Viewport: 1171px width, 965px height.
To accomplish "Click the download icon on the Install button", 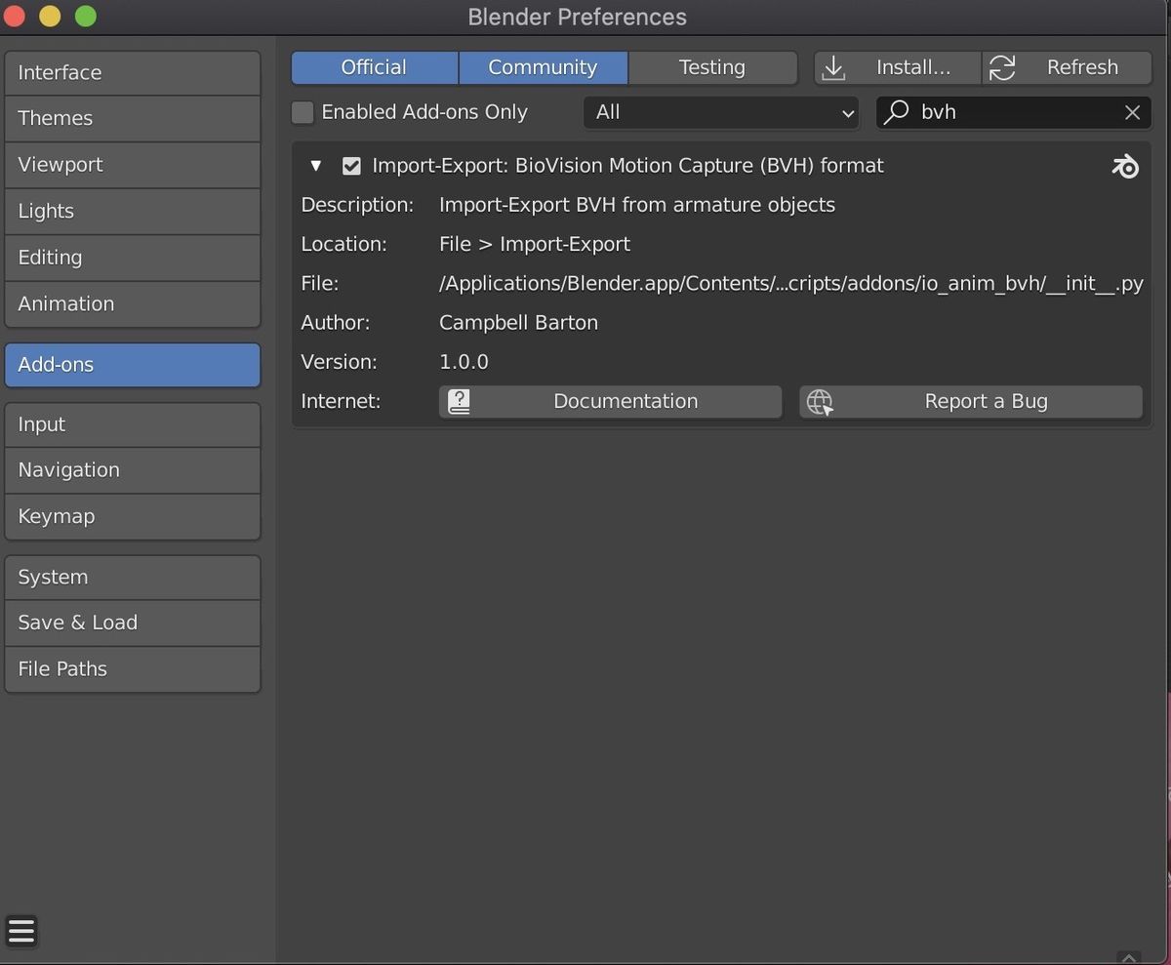I will [x=832, y=67].
